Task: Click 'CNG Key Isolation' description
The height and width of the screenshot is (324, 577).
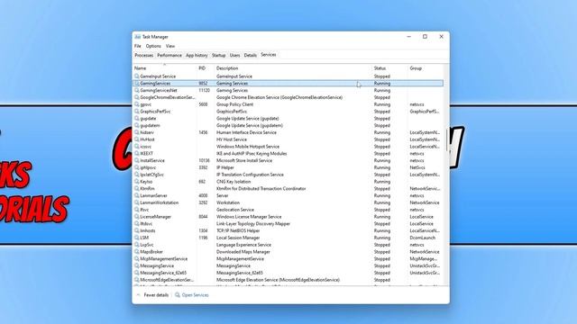Action: pos(234,182)
